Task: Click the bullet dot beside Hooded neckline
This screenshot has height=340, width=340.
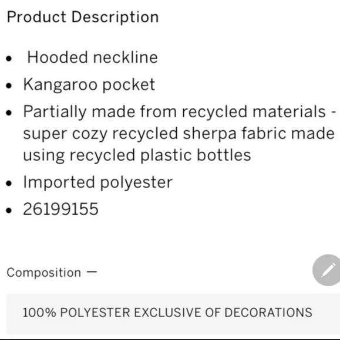Action: pos(9,59)
